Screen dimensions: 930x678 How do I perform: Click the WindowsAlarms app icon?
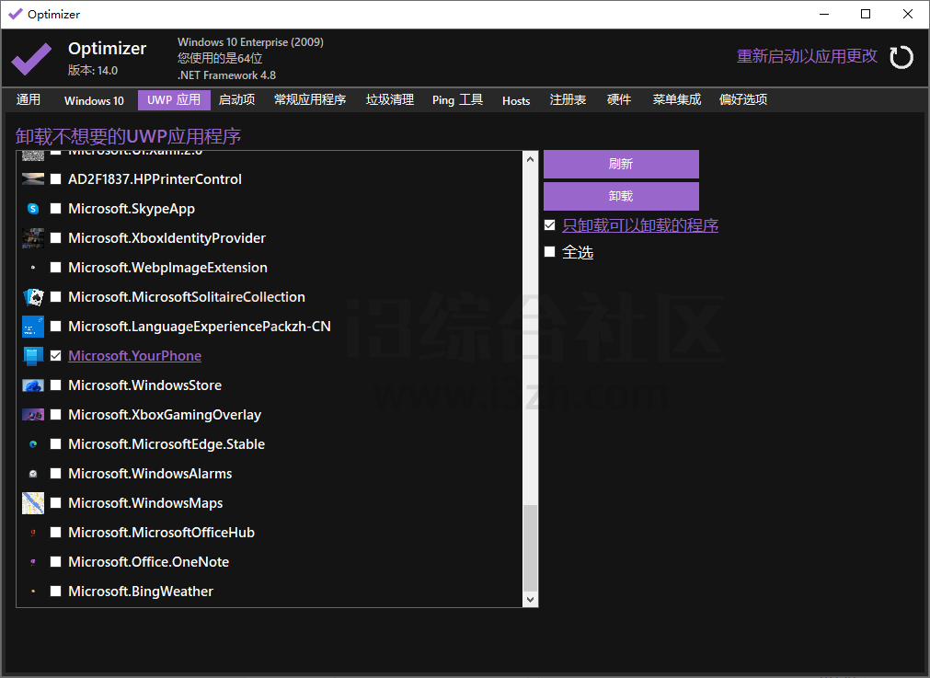(33, 474)
